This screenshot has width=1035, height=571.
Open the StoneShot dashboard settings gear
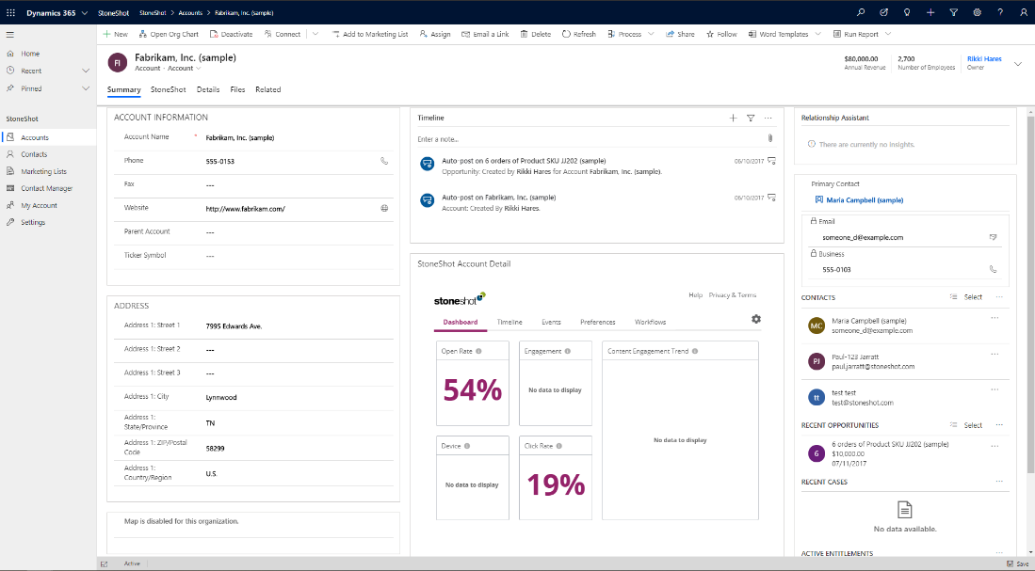point(756,319)
